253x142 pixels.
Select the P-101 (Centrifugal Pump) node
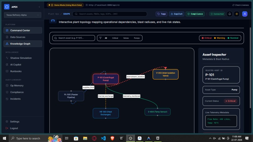coord(106,79)
